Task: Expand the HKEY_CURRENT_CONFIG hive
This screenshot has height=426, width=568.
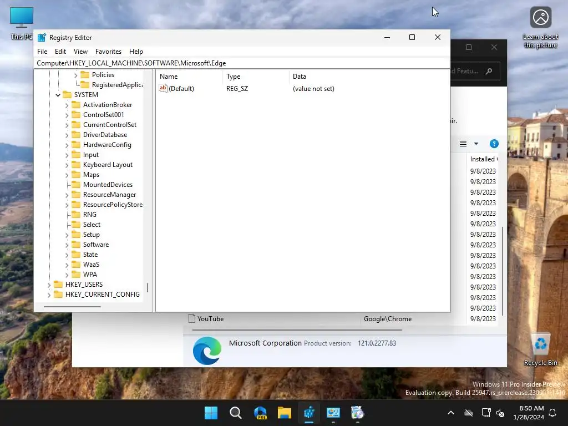Action: [49, 295]
